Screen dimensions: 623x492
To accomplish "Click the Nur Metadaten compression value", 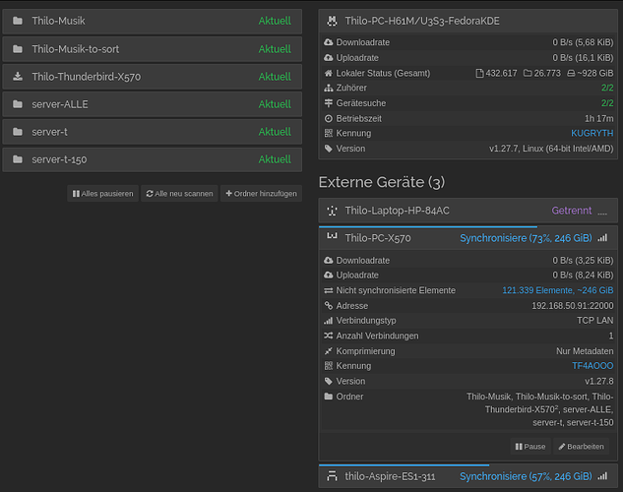I will tap(585, 351).
